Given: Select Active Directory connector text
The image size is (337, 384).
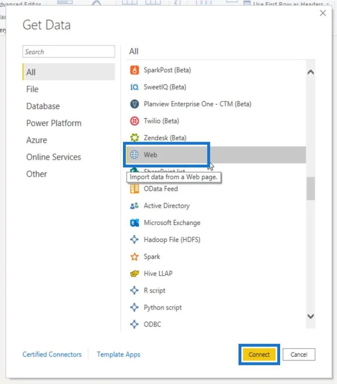Looking at the screenshot, I should pos(167,206).
